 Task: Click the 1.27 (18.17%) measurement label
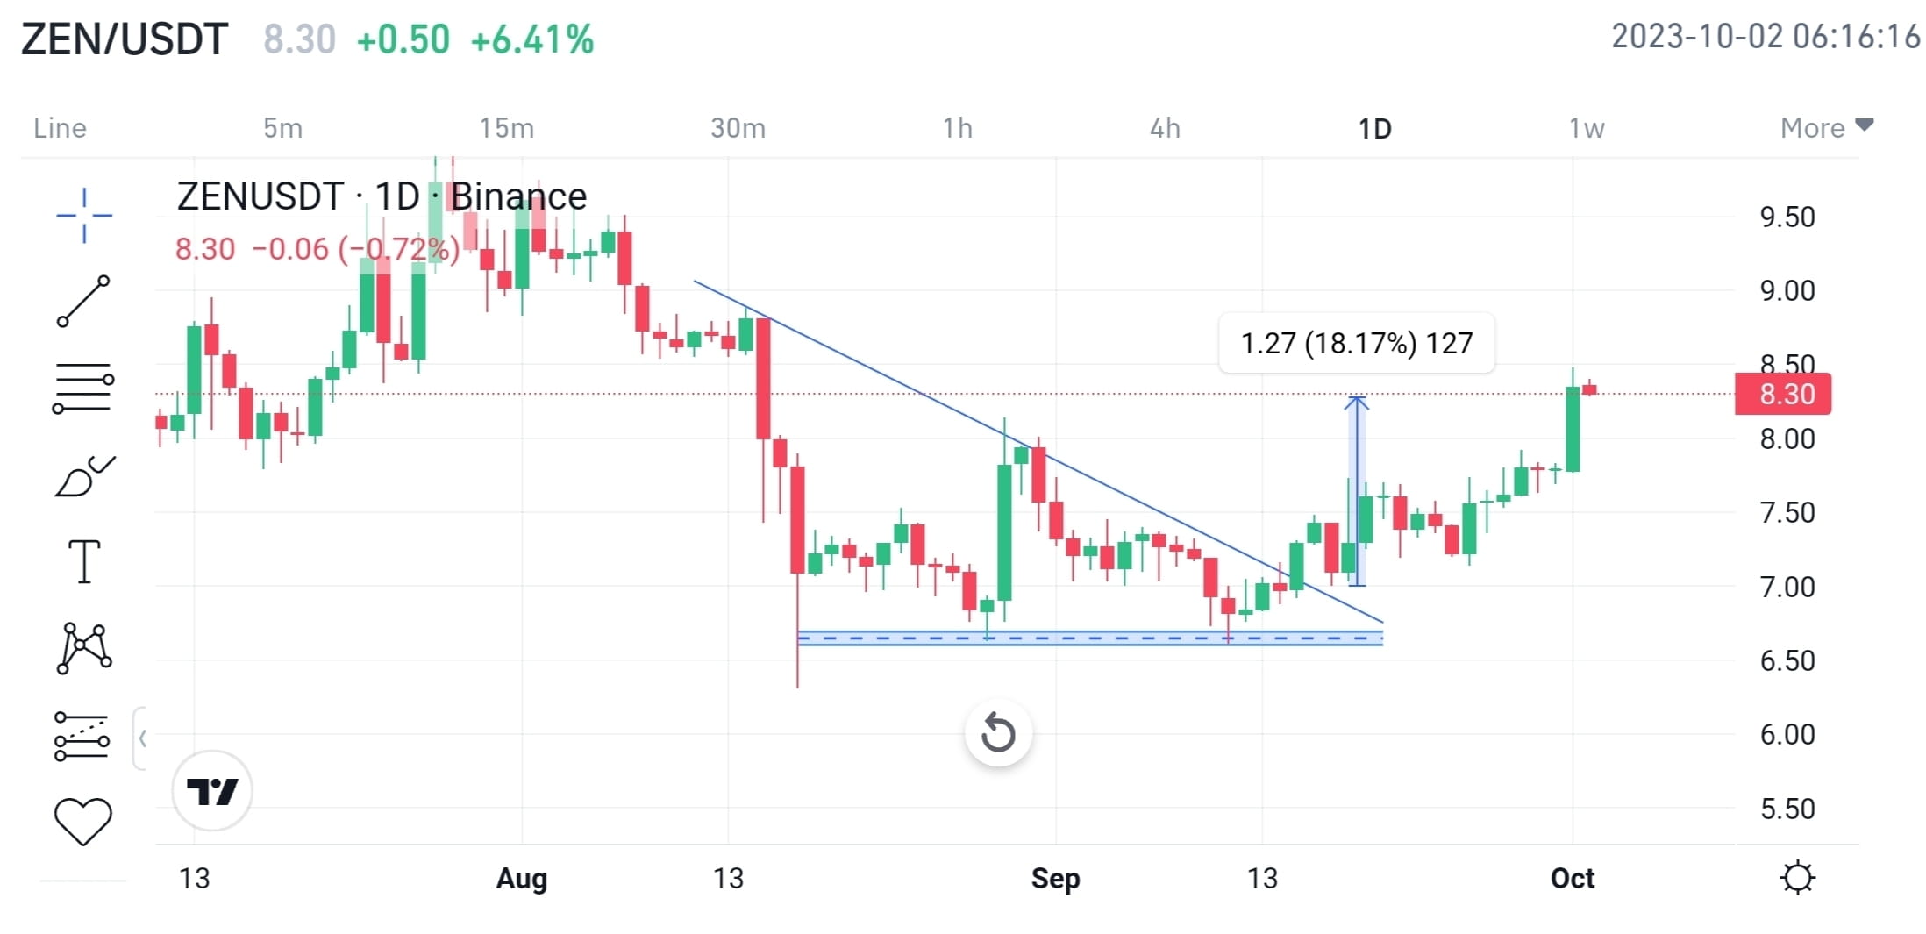[x=1357, y=343]
